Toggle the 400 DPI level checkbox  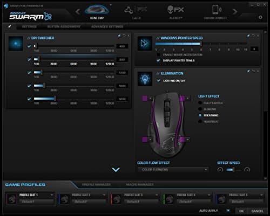(x=29, y=46)
